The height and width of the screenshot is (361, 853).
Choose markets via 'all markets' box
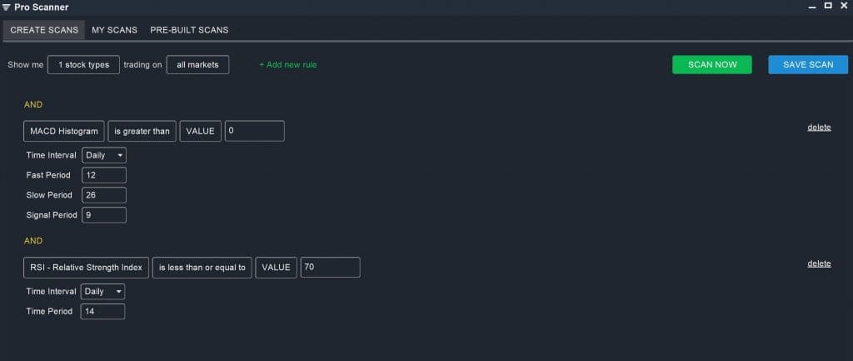point(197,65)
